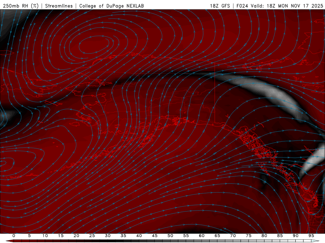Click the colorbar label '50'
Image resolution: width=325 pixels, height=243 pixels.
point(170,236)
